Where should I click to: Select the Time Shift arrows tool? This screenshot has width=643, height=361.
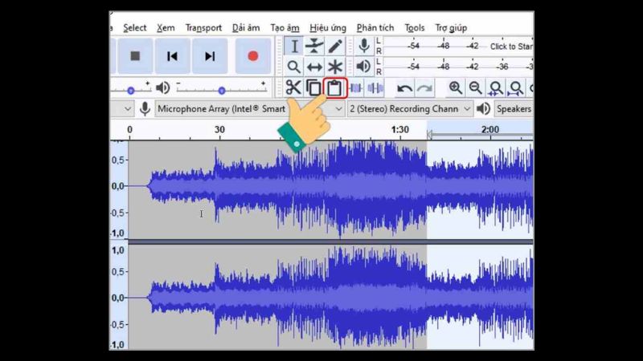314,67
